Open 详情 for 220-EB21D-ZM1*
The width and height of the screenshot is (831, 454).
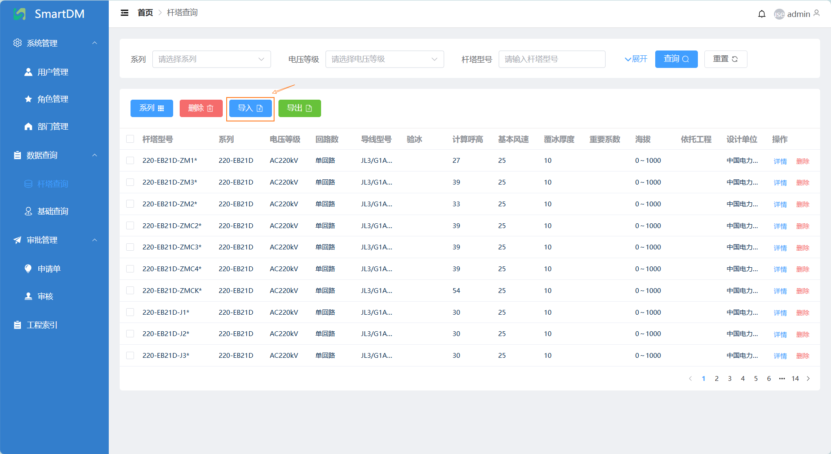(780, 161)
